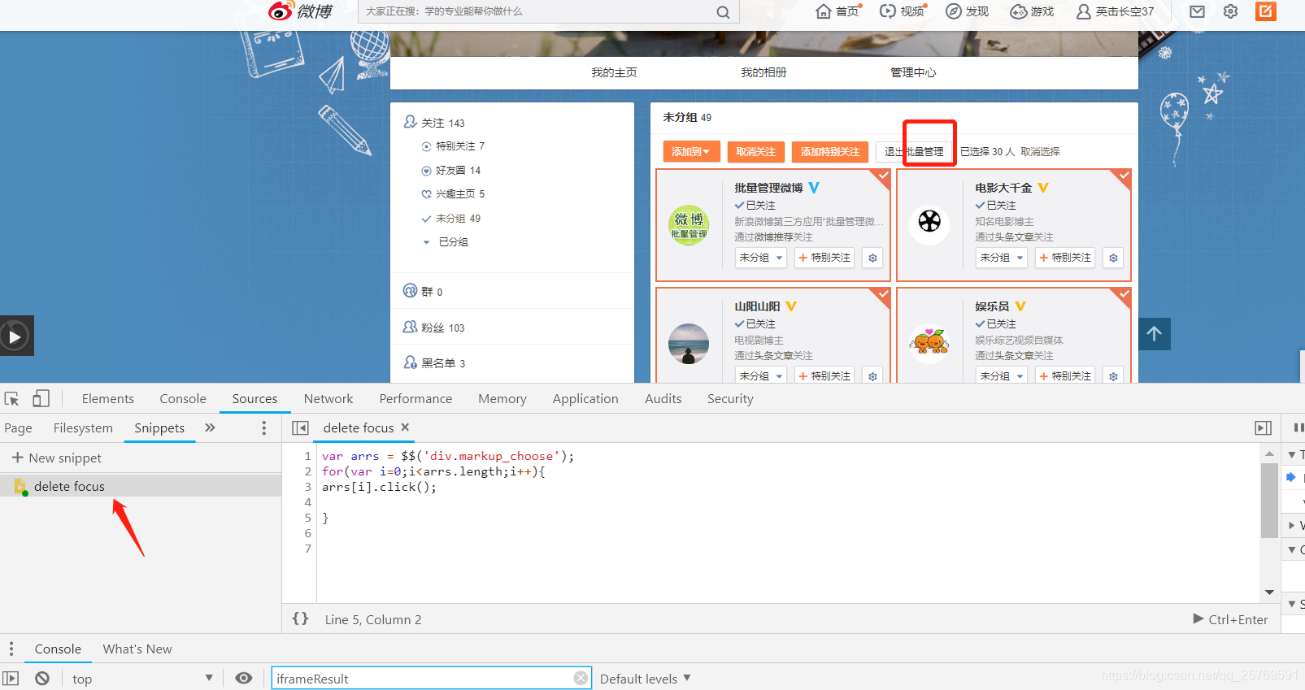Click gear icon on 山阳山阳 card
Screen dimensions: 1305x690
tap(872, 375)
